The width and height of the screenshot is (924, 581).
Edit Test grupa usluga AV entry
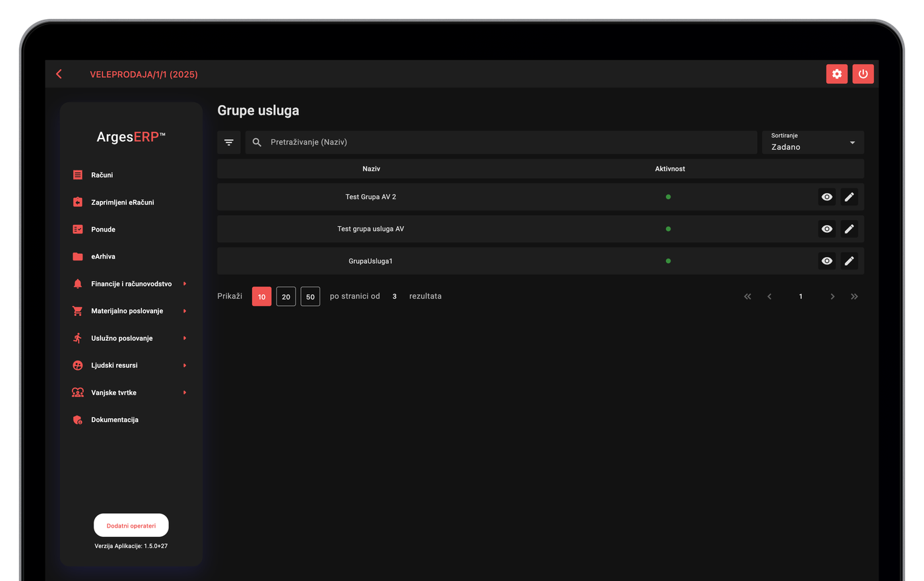[x=849, y=229]
